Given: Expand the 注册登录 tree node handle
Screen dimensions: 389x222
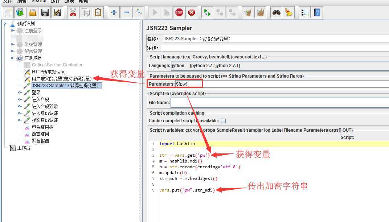Looking at the screenshot, I should tap(12, 30).
